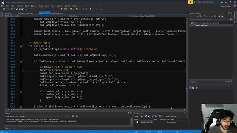Open the Edit menu
237x133 pixels.
click(x=8, y=6)
